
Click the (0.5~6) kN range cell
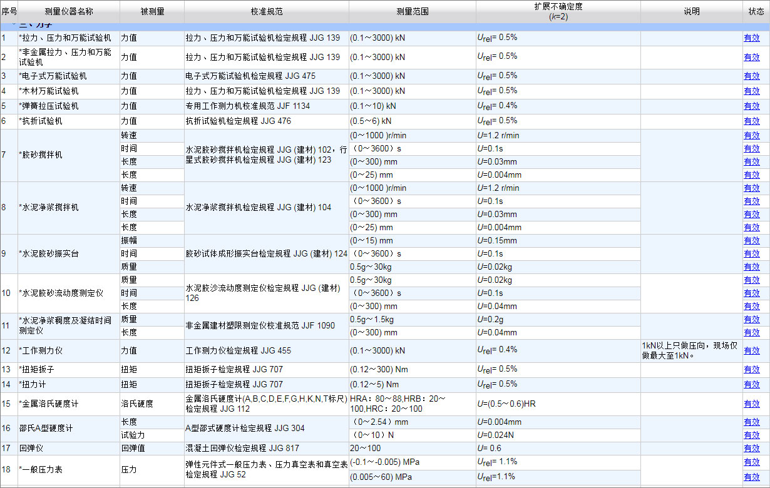pyautogui.click(x=412, y=121)
